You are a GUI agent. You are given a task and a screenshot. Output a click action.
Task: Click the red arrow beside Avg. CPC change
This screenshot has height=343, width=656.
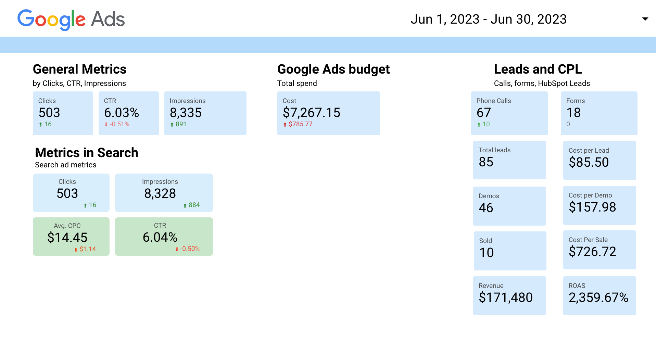(x=76, y=249)
